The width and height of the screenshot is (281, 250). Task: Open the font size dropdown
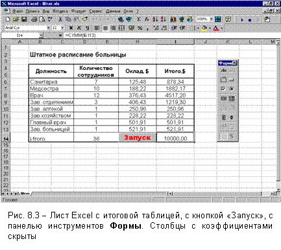[62, 28]
